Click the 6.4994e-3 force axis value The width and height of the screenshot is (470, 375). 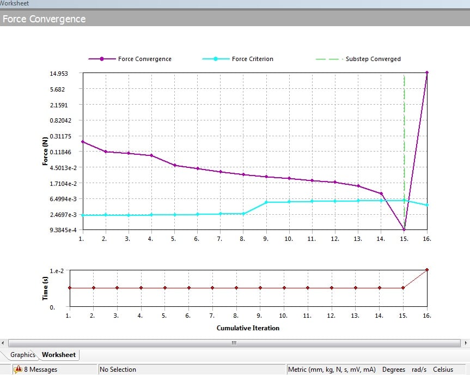(x=63, y=199)
